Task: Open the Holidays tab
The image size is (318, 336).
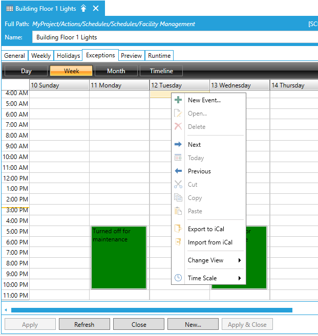Action: click(68, 56)
